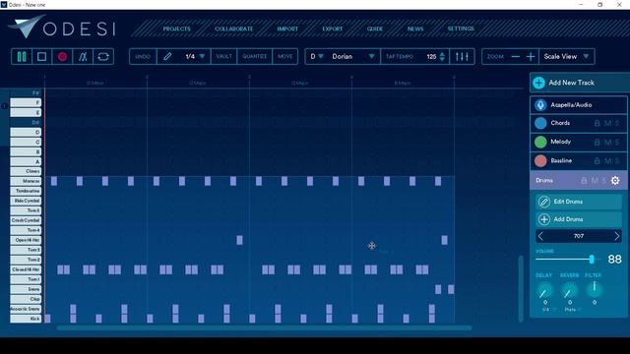630x354 pixels.
Task: Click the Edit Drums pencil icon
Action: pyautogui.click(x=544, y=202)
